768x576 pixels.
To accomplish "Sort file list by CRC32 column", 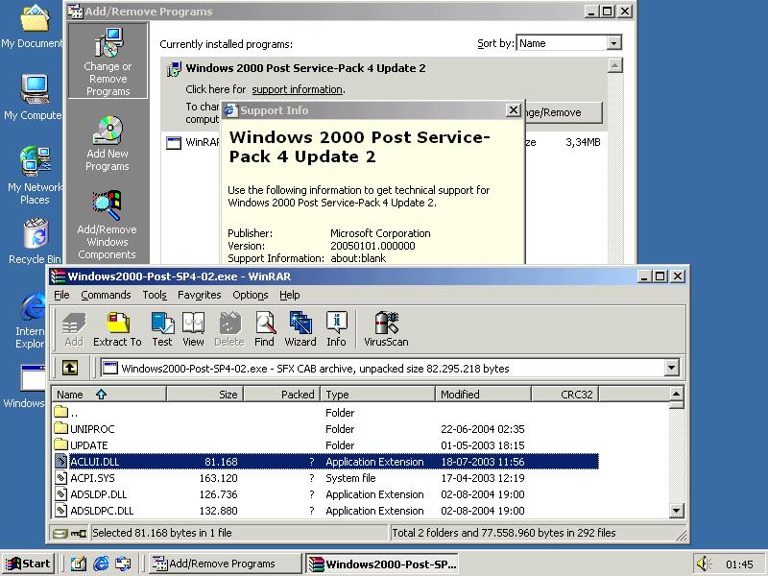I will pyautogui.click(x=564, y=395).
